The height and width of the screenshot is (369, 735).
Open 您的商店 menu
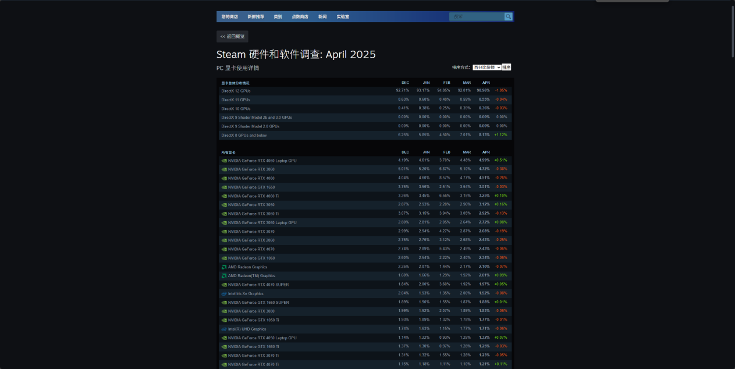pyautogui.click(x=229, y=16)
